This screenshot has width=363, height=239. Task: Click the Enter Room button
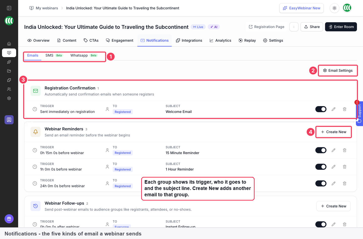coord(341,27)
